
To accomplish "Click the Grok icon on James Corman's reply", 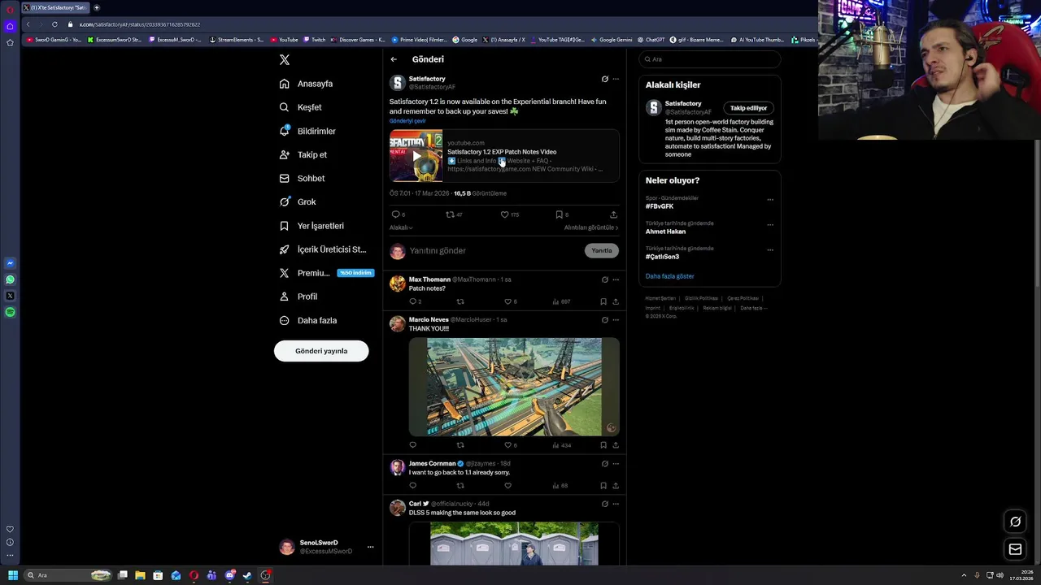I will [x=604, y=464].
